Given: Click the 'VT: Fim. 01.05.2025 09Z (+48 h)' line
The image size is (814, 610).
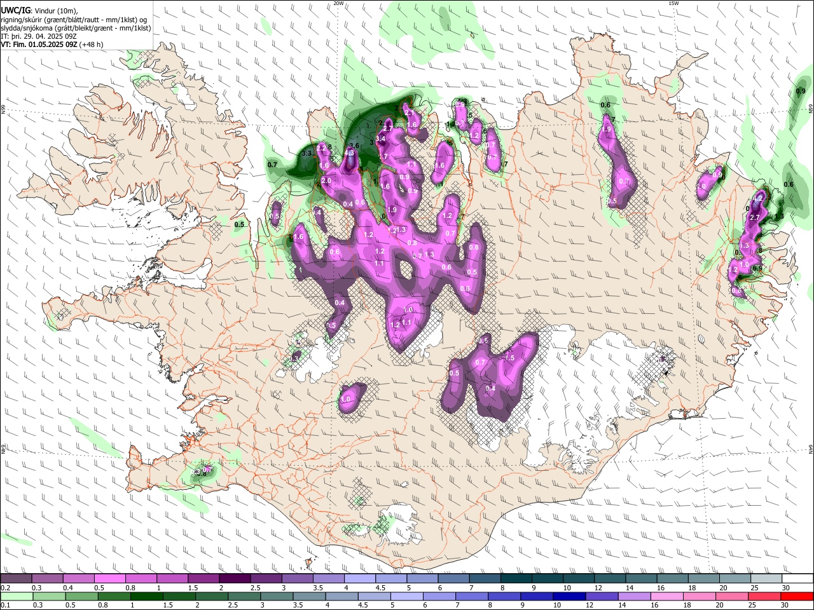Looking at the screenshot, I should point(52,44).
